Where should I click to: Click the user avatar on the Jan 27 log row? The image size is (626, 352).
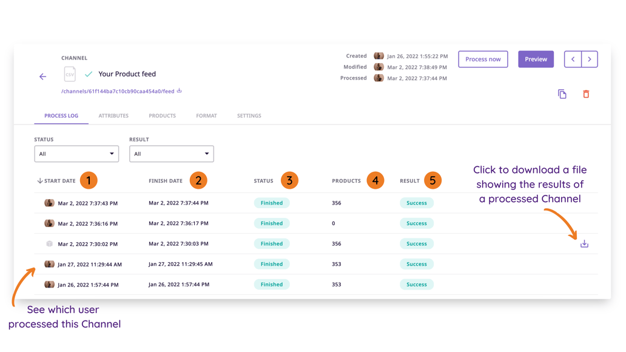click(49, 264)
